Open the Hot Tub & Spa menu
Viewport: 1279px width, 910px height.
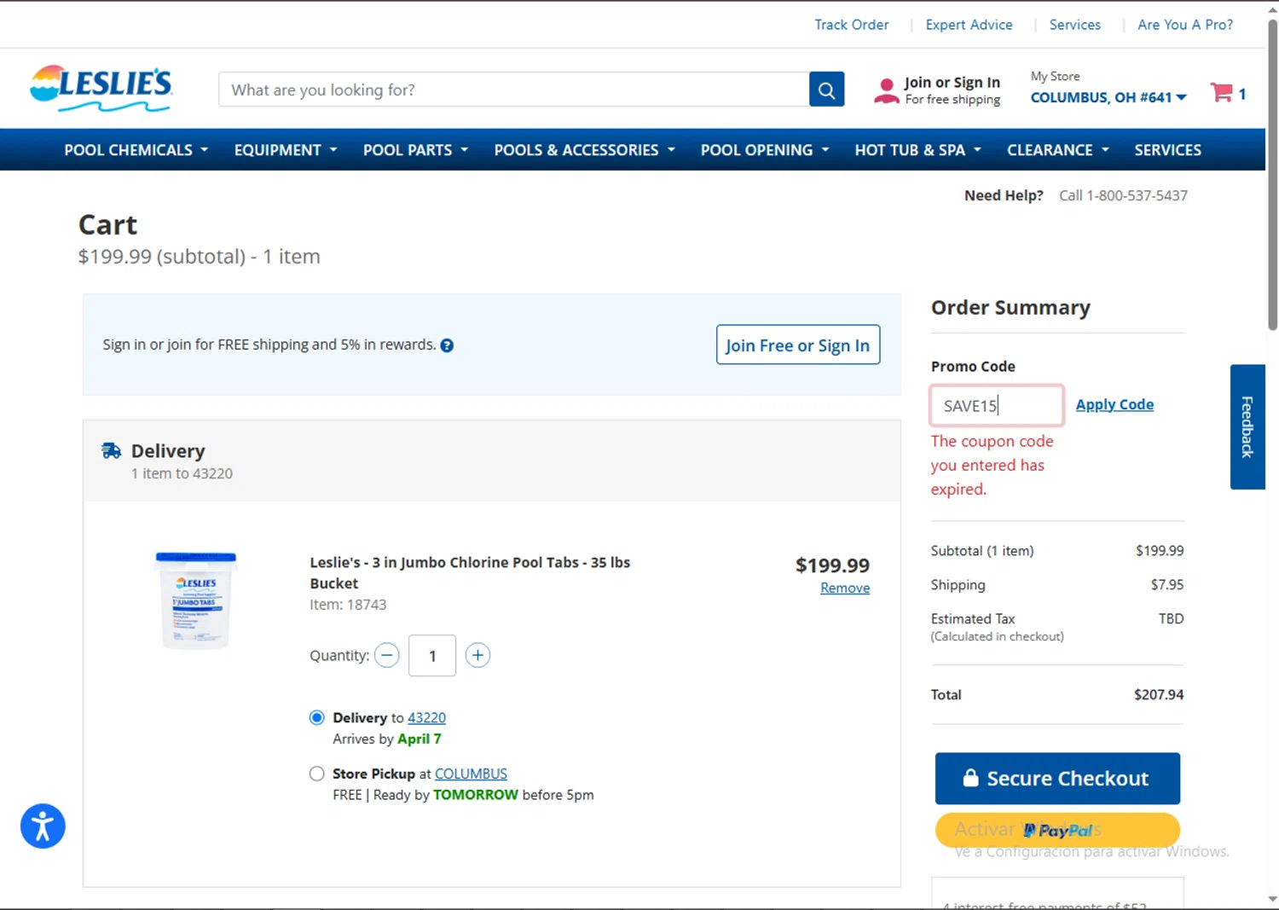918,150
